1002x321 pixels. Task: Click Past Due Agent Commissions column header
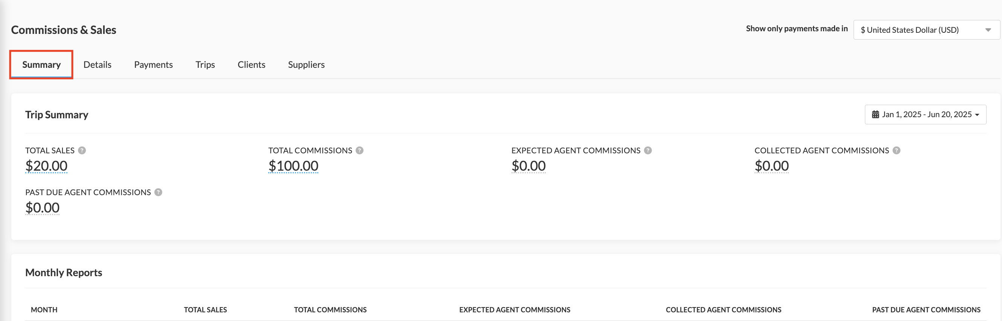(x=926, y=310)
